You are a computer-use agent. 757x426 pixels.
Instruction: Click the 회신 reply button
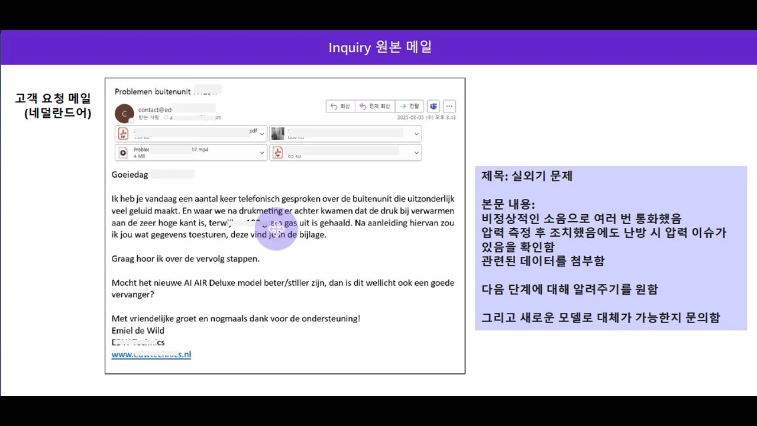tap(340, 106)
